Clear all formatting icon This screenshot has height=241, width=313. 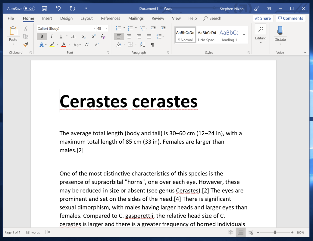[103, 36]
